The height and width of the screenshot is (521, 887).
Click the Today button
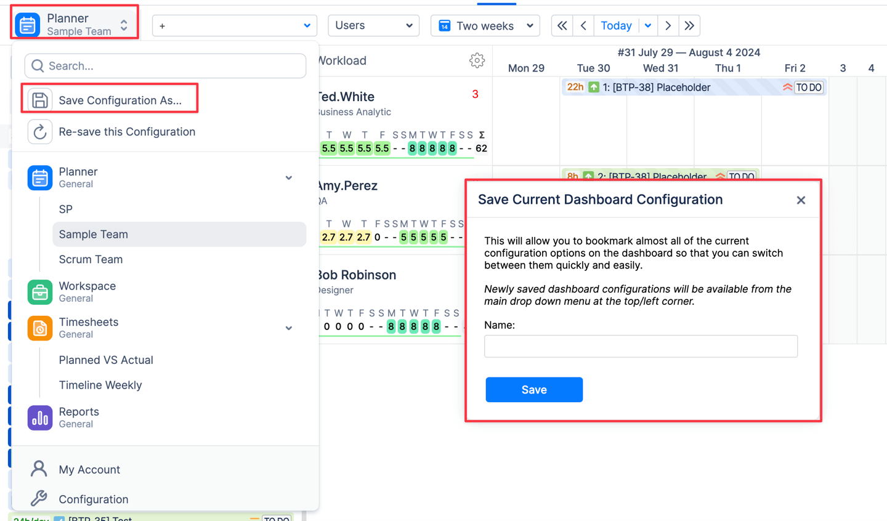[x=616, y=26]
